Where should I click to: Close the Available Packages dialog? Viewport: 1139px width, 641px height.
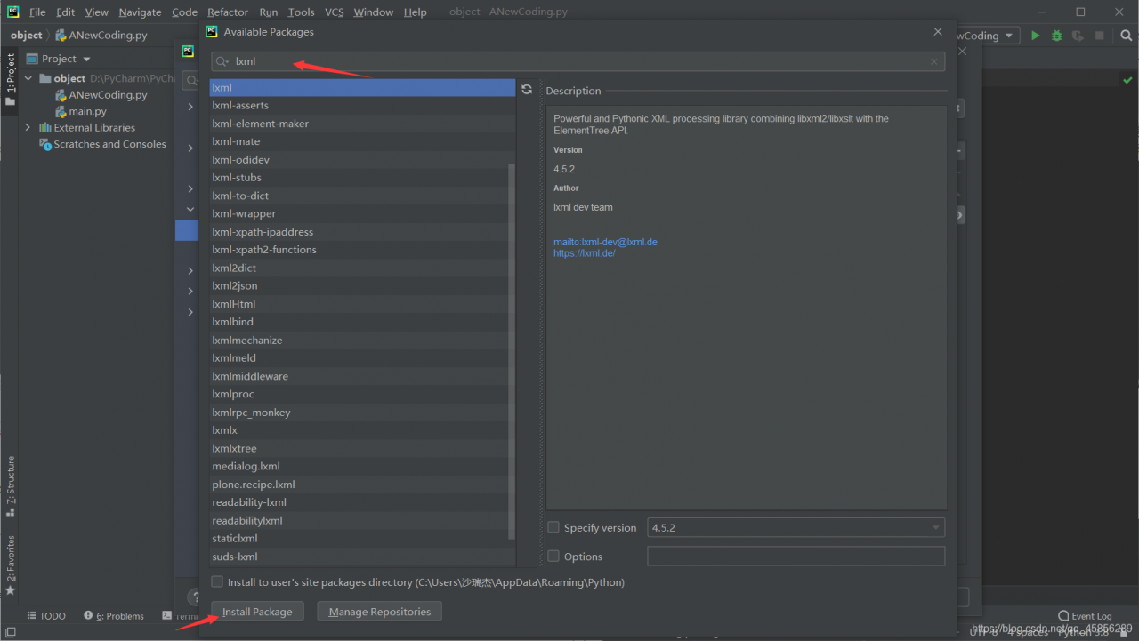click(937, 31)
